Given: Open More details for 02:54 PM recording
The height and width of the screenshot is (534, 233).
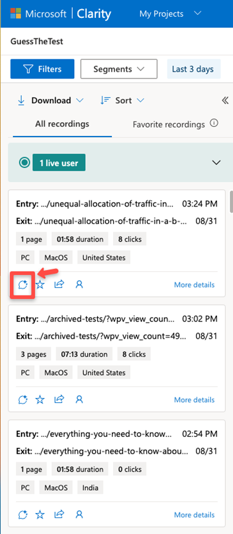Looking at the screenshot, I should coord(194,515).
